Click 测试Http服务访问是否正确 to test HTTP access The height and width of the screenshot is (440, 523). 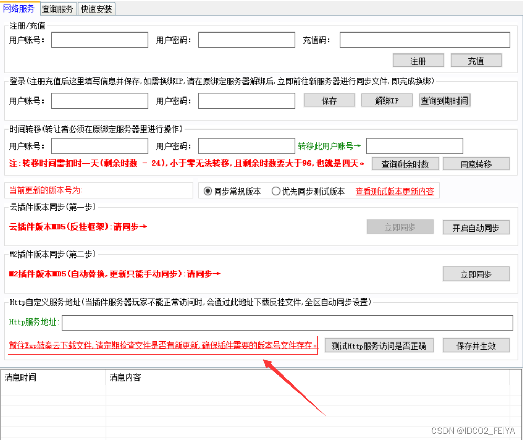point(379,345)
